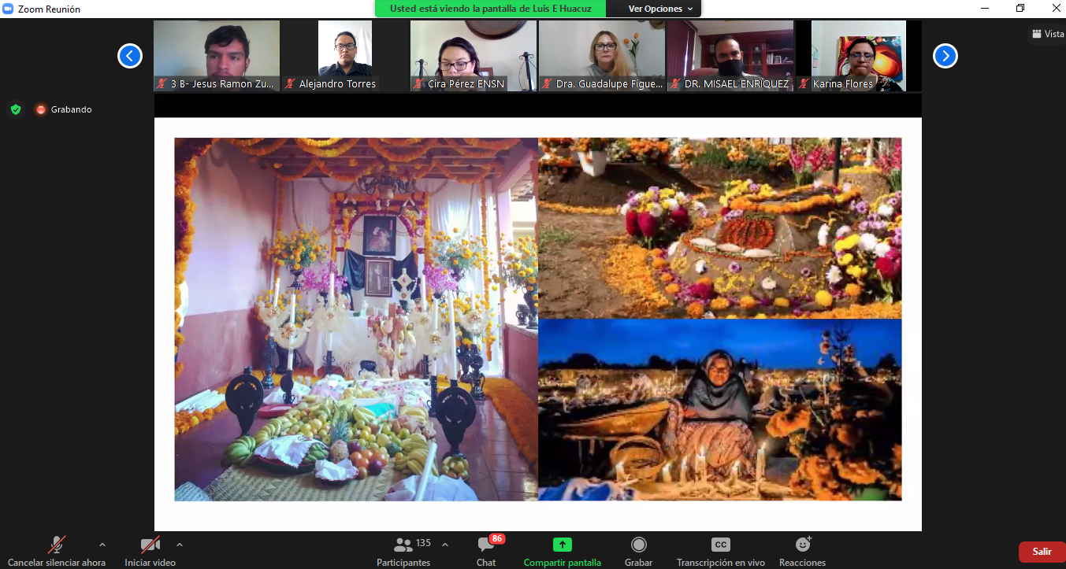
Task: Click the muted mic icon beside Alejandro Torres
Action: pyautogui.click(x=291, y=83)
